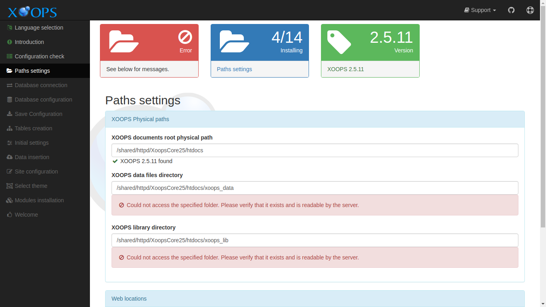Image resolution: width=546 pixels, height=307 pixels.
Task: Follow the Paths settings link on the Installing card
Action: click(234, 69)
